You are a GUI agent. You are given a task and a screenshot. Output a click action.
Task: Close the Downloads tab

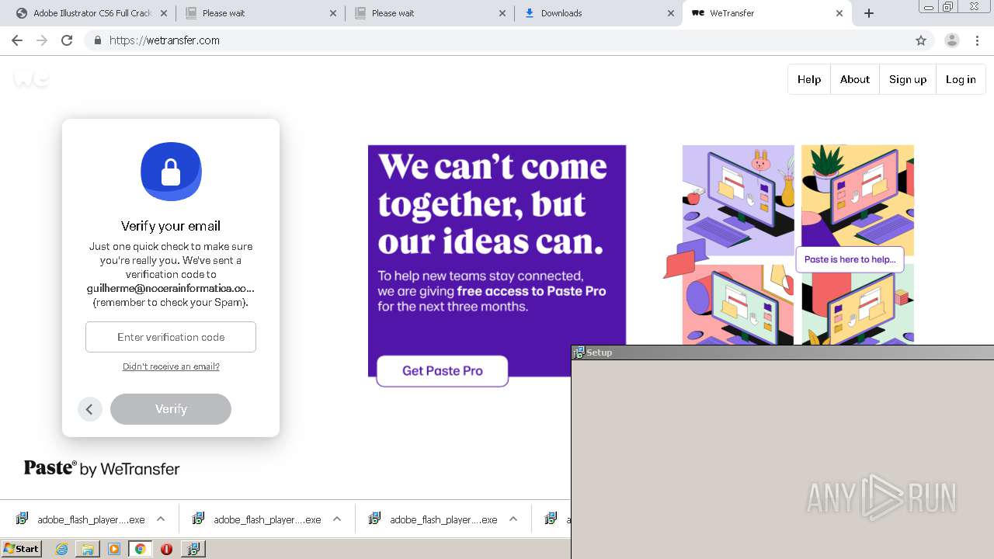coord(671,13)
